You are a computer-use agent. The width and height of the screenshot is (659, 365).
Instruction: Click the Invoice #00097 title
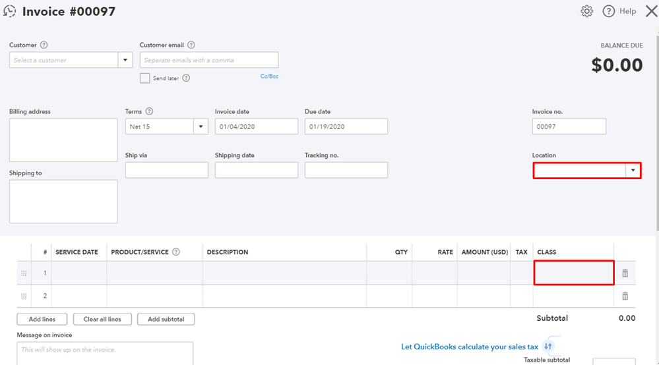coord(69,11)
